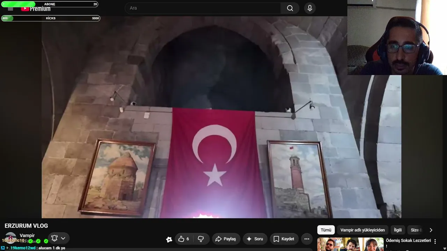This screenshot has width=447, height=251.
Task: Start voice search with the microphone
Action: pyautogui.click(x=310, y=8)
